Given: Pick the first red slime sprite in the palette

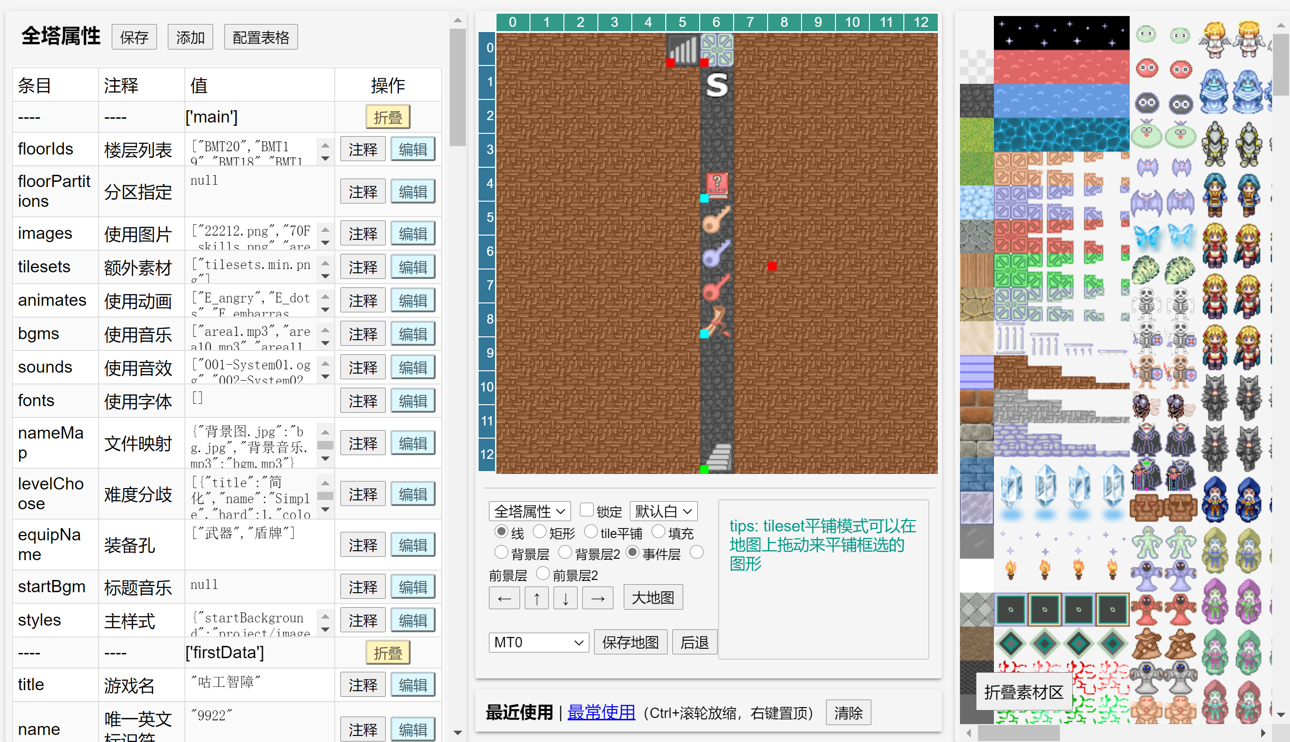Looking at the screenshot, I should [x=1146, y=68].
